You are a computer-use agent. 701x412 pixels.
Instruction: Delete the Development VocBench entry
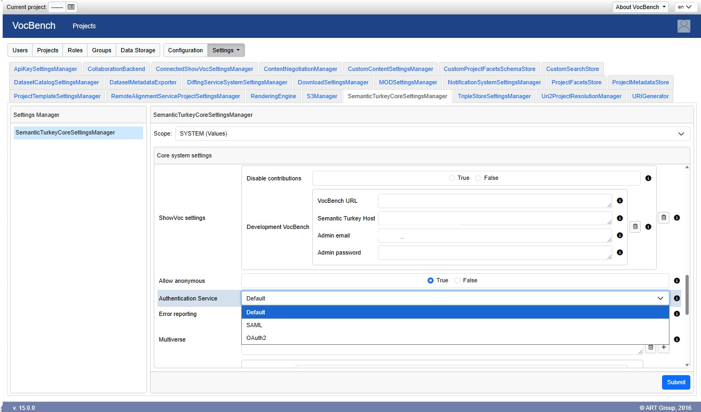635,227
